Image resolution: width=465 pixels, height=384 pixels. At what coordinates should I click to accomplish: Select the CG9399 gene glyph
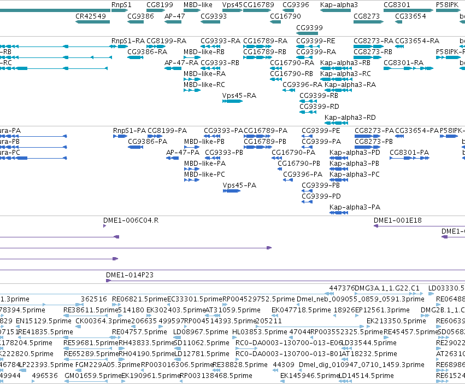[x=307, y=33]
